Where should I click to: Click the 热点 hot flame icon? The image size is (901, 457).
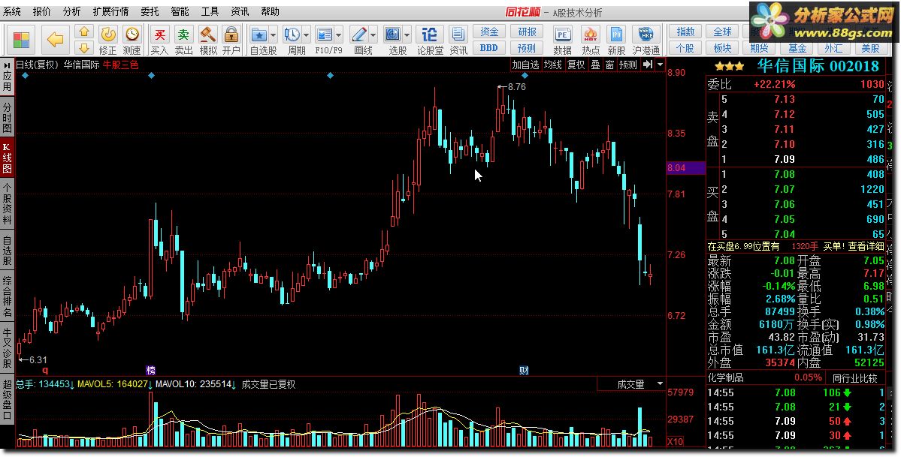point(590,35)
